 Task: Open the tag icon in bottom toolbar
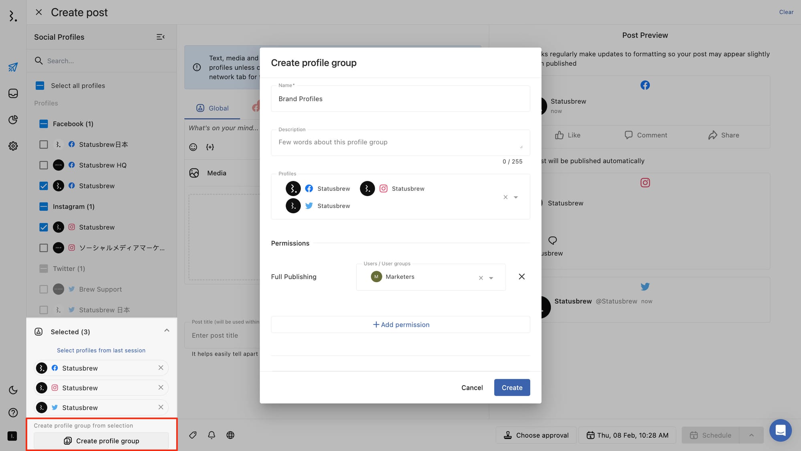pyautogui.click(x=193, y=435)
